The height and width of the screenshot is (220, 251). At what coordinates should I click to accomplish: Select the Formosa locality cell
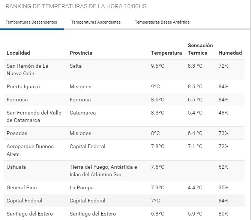(17, 100)
